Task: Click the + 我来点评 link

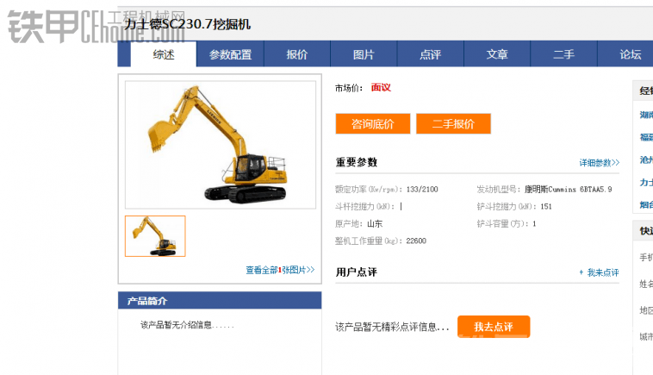Action: (x=599, y=272)
